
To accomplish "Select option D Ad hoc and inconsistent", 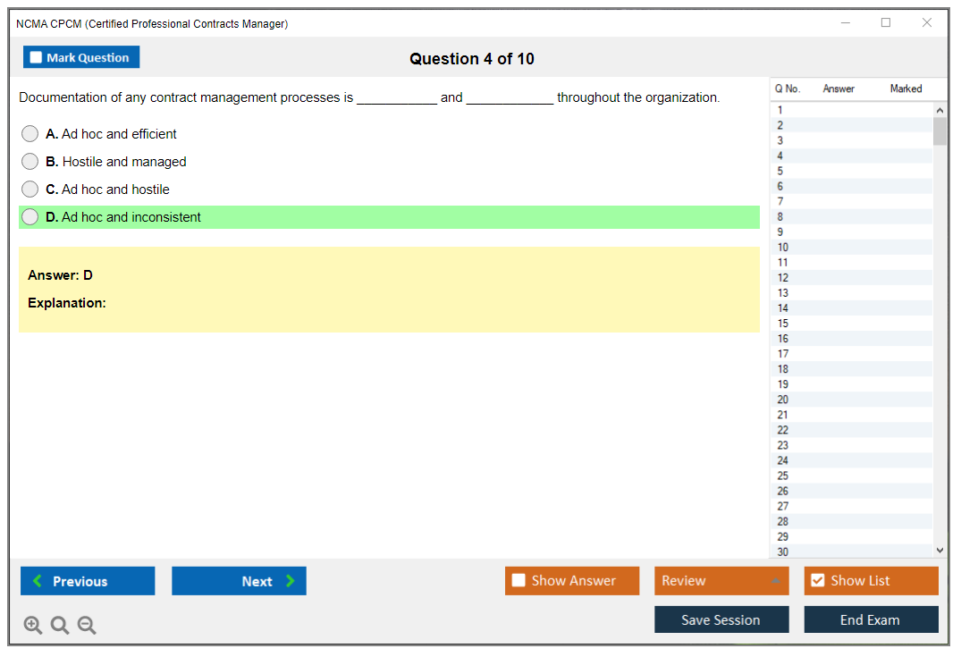I will (30, 217).
